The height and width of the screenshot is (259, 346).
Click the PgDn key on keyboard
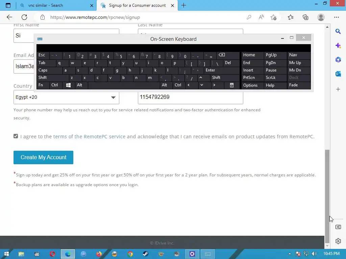(x=275, y=63)
